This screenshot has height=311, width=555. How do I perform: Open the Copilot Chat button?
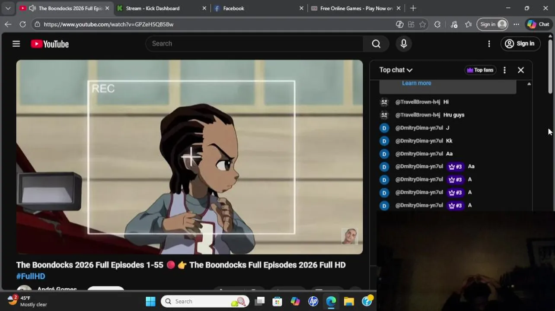pos(538,24)
